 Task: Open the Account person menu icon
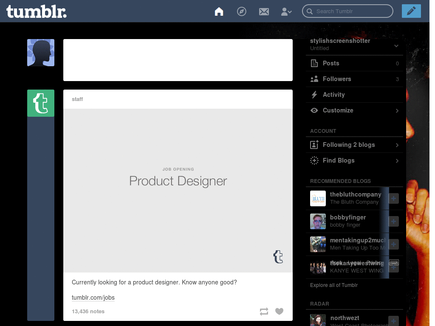tap(286, 11)
